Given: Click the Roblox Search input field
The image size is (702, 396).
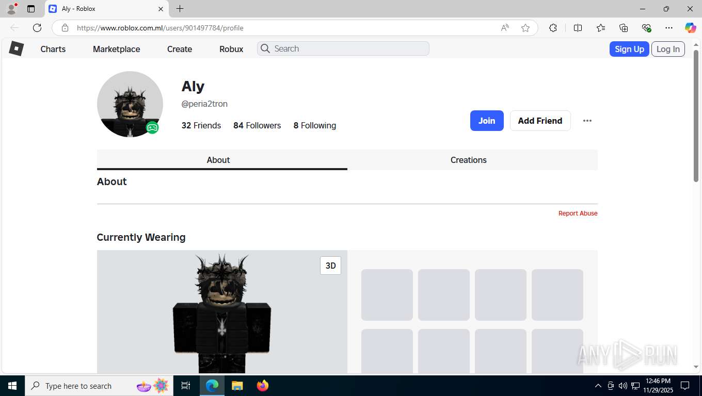Looking at the screenshot, I should point(343,48).
